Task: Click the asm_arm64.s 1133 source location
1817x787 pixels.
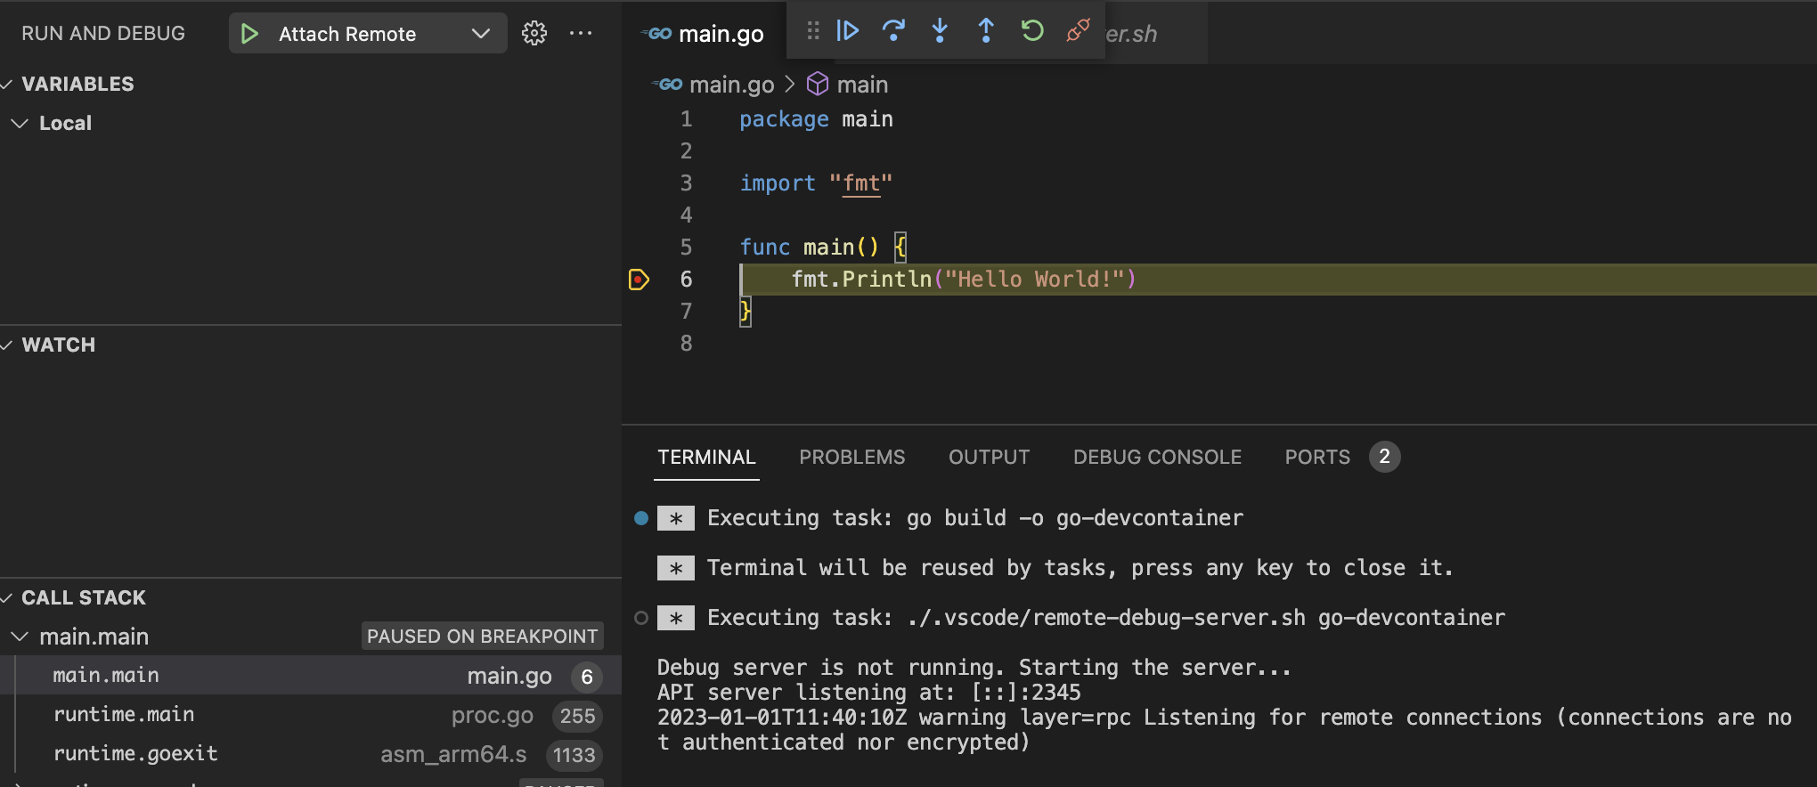Action: (491, 755)
